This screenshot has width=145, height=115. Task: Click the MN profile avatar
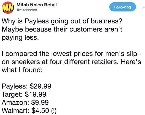(8, 8)
